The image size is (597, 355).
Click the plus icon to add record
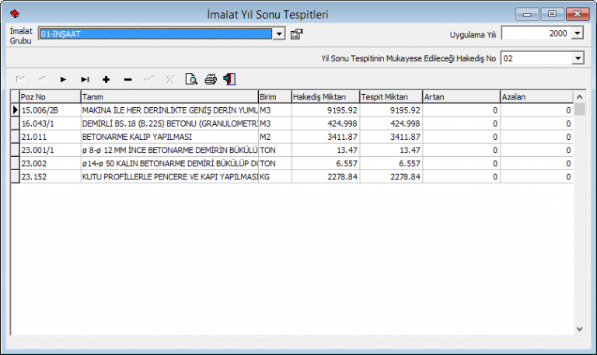(106, 79)
